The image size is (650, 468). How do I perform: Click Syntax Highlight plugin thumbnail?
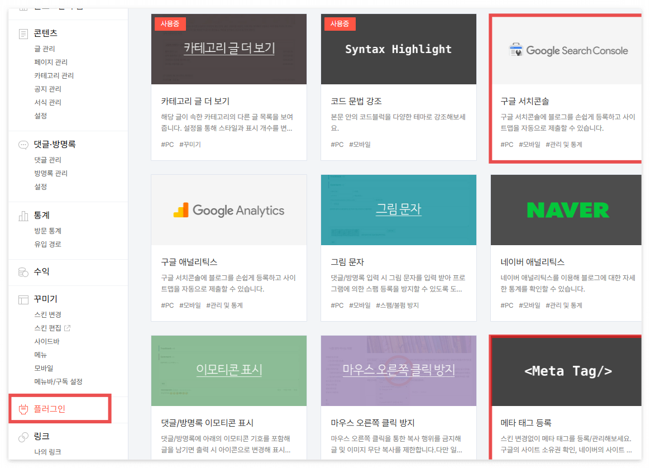[x=398, y=49]
